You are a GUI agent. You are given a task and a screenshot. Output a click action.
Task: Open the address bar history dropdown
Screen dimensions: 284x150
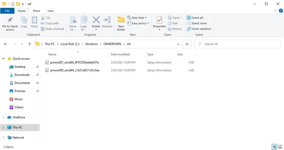(178, 44)
